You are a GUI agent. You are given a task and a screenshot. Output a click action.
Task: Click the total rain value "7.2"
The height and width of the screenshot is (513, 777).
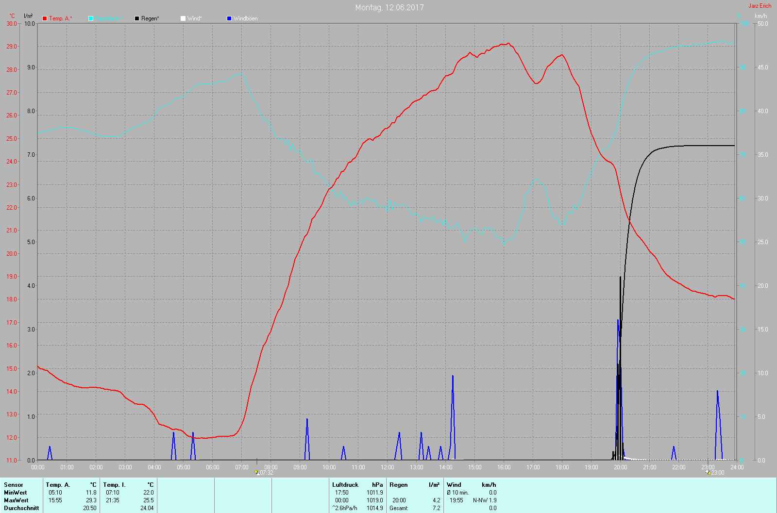tap(437, 508)
